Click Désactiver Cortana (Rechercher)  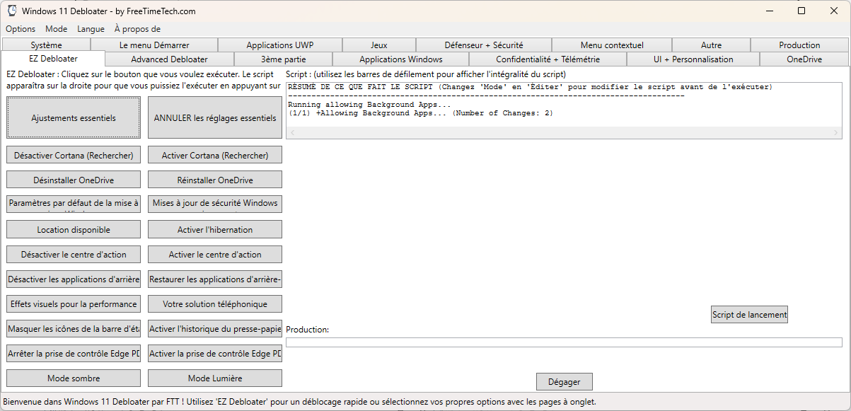pyautogui.click(x=74, y=155)
